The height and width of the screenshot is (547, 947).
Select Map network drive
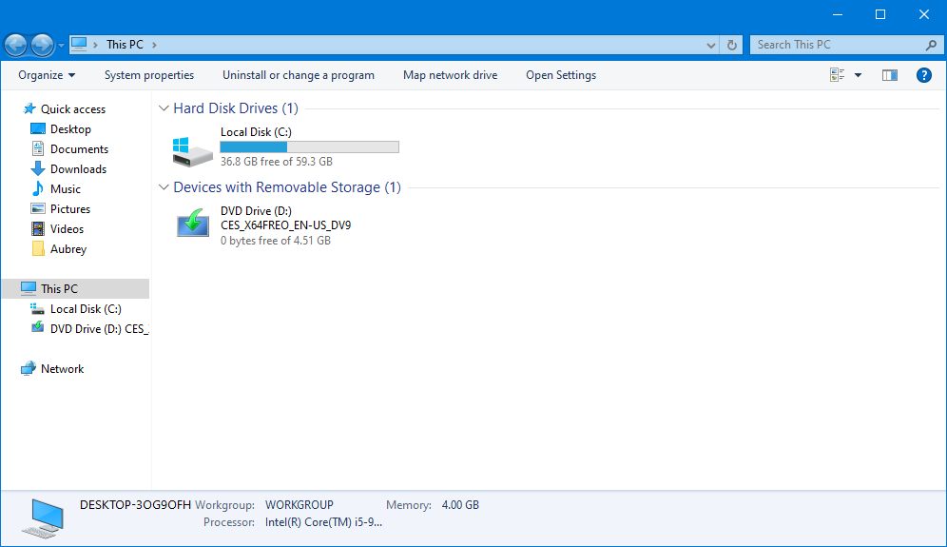coord(450,75)
